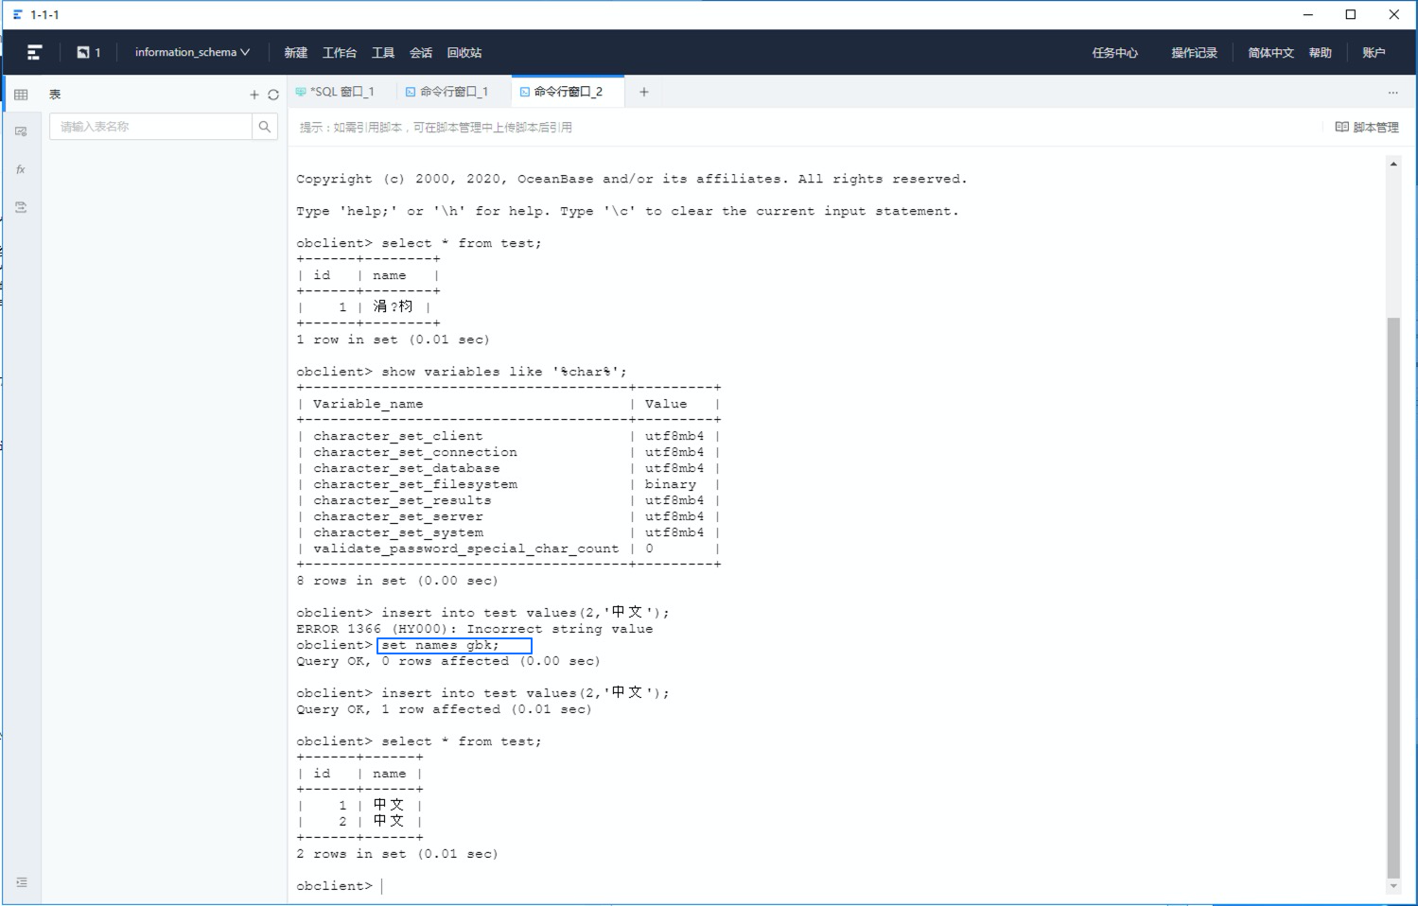Switch to 命令行窗口_1 tab
Image resolution: width=1418 pixels, height=906 pixels.
pos(452,91)
